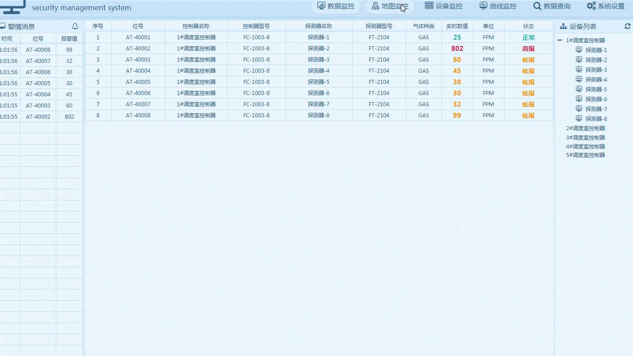This screenshot has width=633, height=356.
Task: Click the 正常 status cell
Action: tap(529, 37)
